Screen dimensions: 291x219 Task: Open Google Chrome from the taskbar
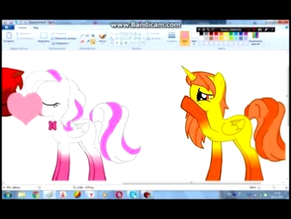(x=36, y=194)
